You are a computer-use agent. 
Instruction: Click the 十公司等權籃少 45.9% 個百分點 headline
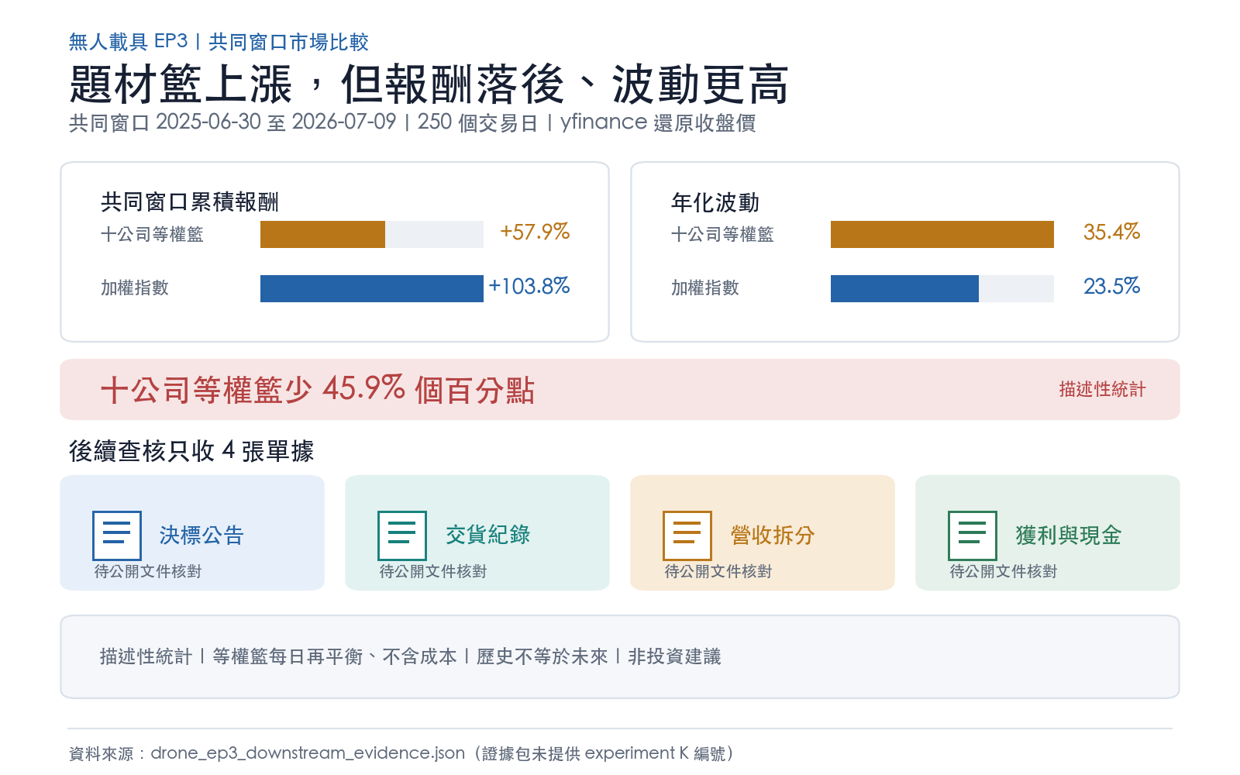(x=318, y=389)
